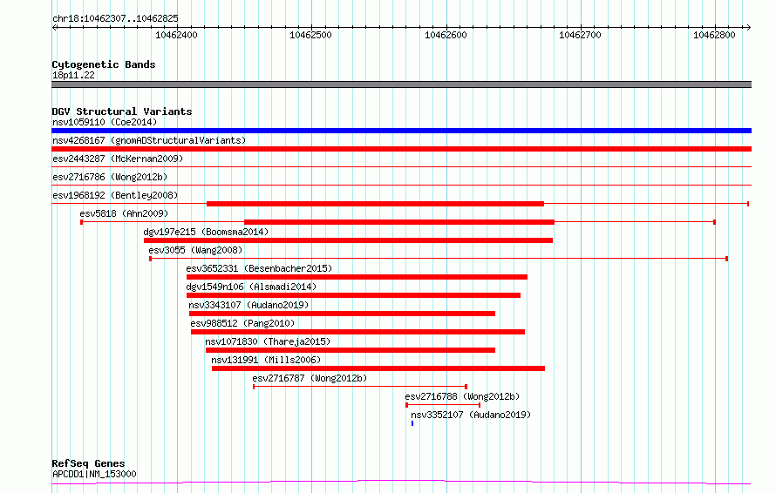The width and height of the screenshot is (776, 493).
Task: Select the 18p11.22 band label
Action: 73,75
